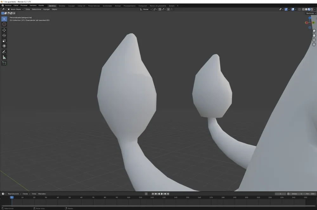
Task: Expand the Opciones dropdown
Action: click(x=311, y=13)
